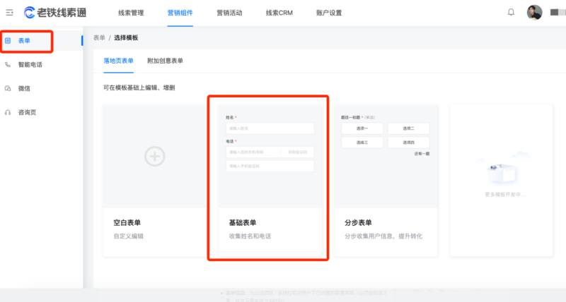Click the 咨询页 headset icon
Image resolution: width=566 pixels, height=302 pixels.
[x=8, y=113]
